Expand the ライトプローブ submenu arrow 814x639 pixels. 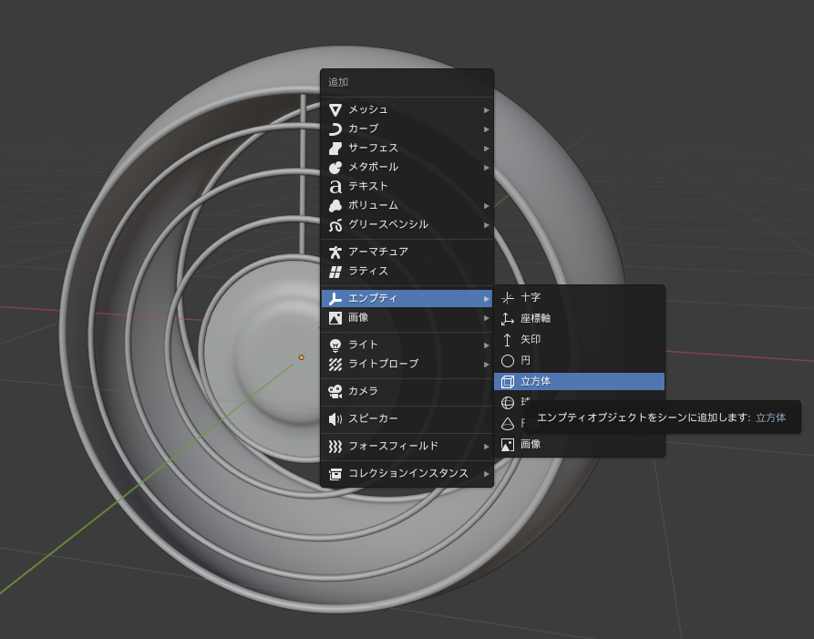pyautogui.click(x=487, y=365)
